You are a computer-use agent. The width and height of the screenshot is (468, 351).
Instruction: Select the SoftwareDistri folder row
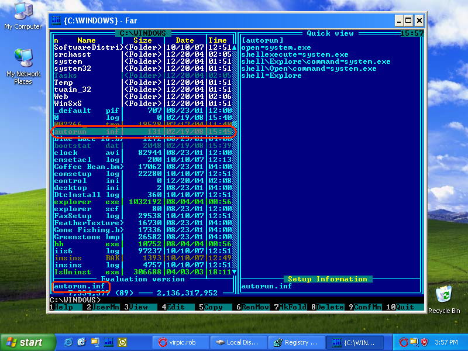pos(143,47)
